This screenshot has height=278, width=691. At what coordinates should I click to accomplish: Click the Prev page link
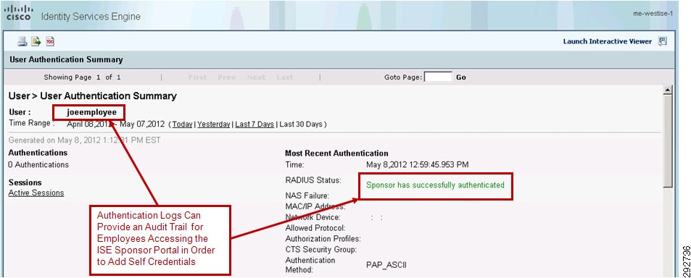226,77
